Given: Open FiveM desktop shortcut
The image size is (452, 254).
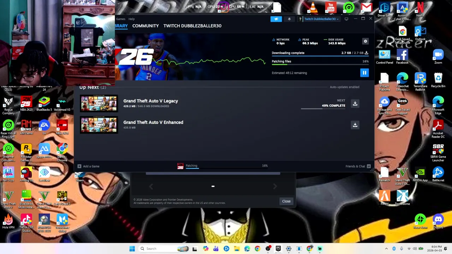Looking at the screenshot, I should coord(384,198).
